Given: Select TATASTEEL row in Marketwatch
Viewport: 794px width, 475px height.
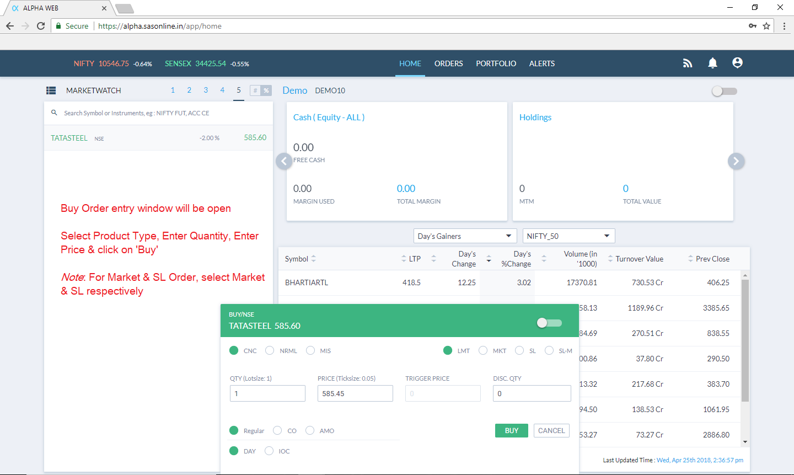Looking at the screenshot, I should click(159, 138).
